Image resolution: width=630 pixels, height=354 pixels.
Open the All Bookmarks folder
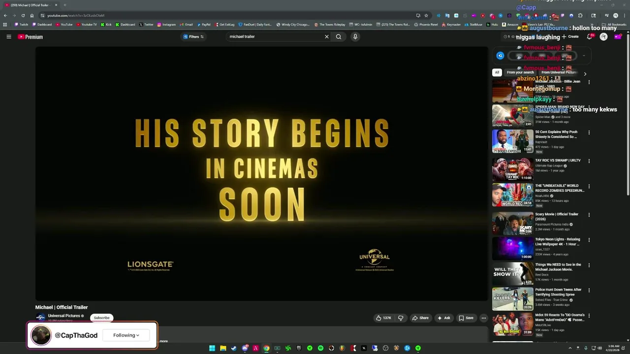click(614, 24)
